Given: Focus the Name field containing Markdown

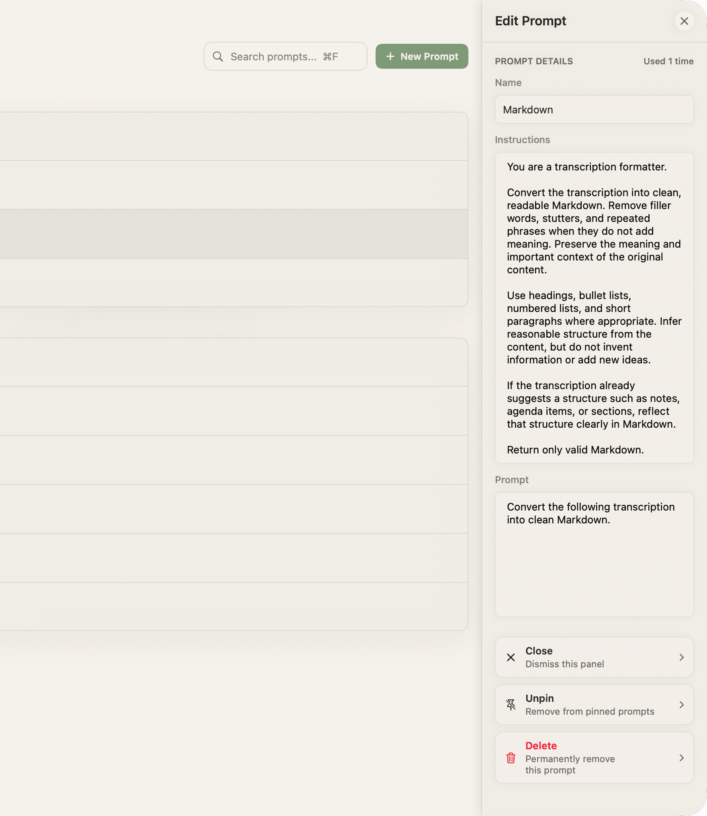Looking at the screenshot, I should click(x=594, y=110).
